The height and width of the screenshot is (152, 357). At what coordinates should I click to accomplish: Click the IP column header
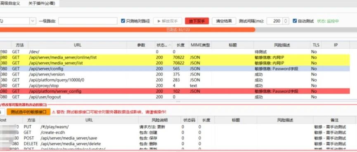pos(336,45)
